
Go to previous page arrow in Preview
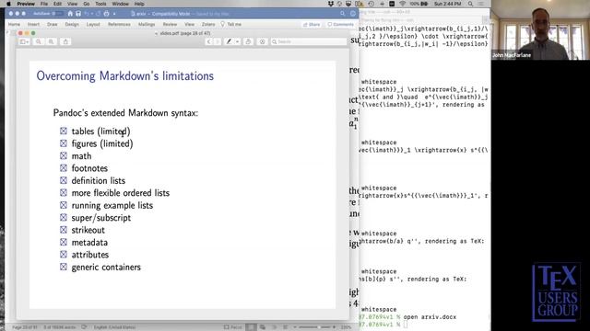click(x=209, y=41)
